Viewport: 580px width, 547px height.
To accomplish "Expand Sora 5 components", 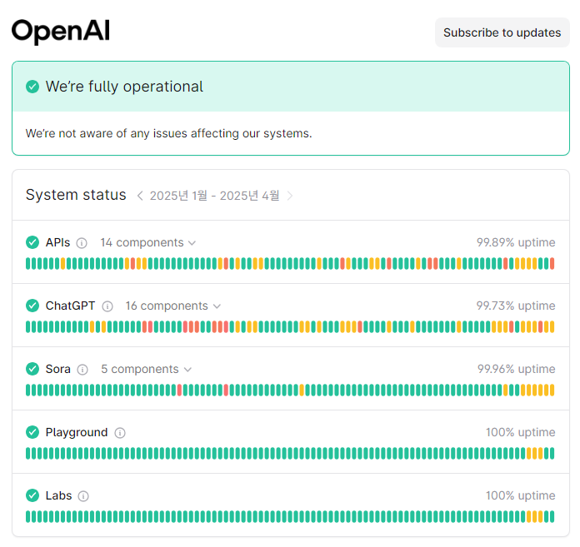I will [x=147, y=369].
